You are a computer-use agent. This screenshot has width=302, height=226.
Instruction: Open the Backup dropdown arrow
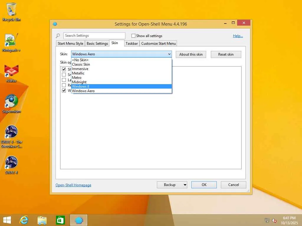pyautogui.click(x=185, y=185)
